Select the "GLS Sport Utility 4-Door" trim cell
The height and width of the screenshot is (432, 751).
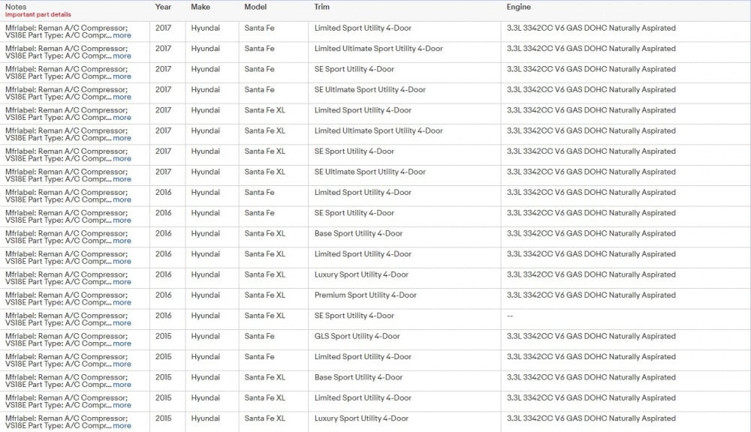pos(357,337)
